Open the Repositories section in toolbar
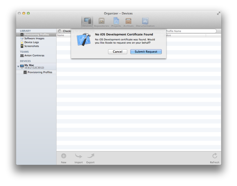237x186 pixels. point(102,22)
